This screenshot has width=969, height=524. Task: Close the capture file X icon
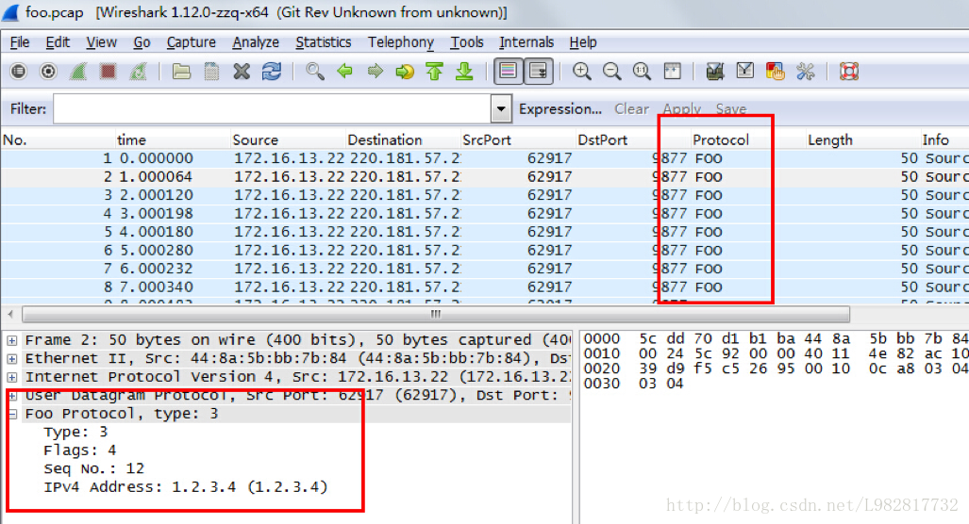click(x=242, y=72)
